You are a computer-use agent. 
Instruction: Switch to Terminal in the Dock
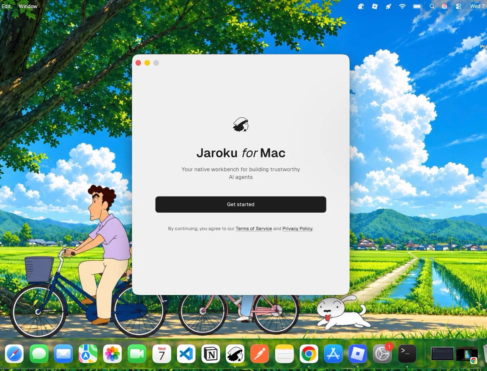point(407,354)
